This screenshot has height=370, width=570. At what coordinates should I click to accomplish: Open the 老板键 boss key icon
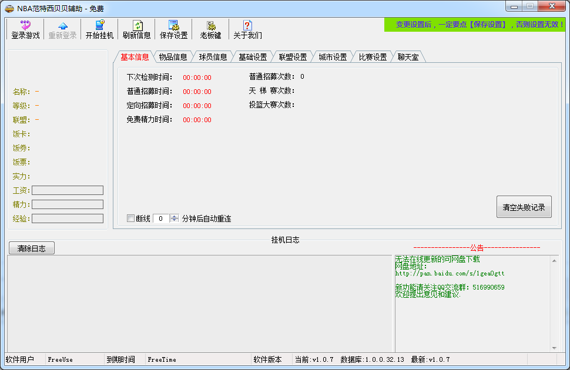pyautogui.click(x=210, y=25)
